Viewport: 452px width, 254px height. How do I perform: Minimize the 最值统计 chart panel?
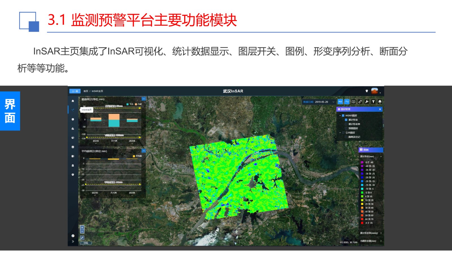click(x=144, y=99)
